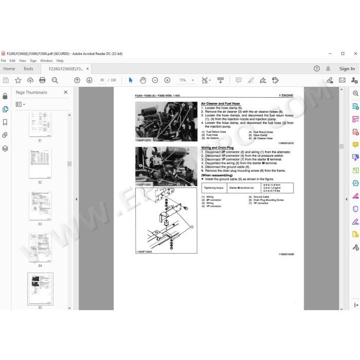Open fit page options icon
The image size is (360, 360).
pyautogui.click(x=206, y=80)
